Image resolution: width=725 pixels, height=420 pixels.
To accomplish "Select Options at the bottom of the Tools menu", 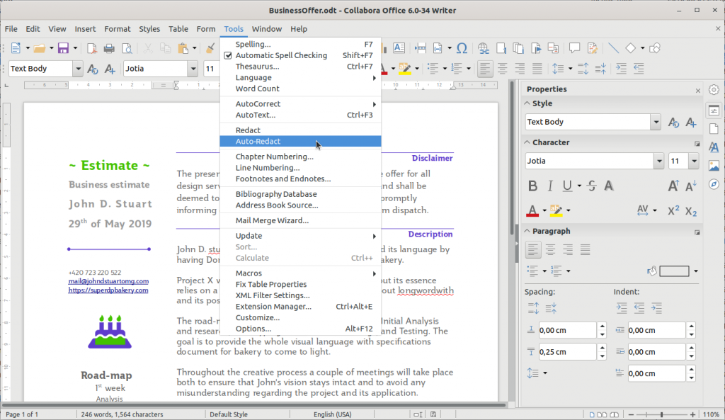I will tap(300, 329).
